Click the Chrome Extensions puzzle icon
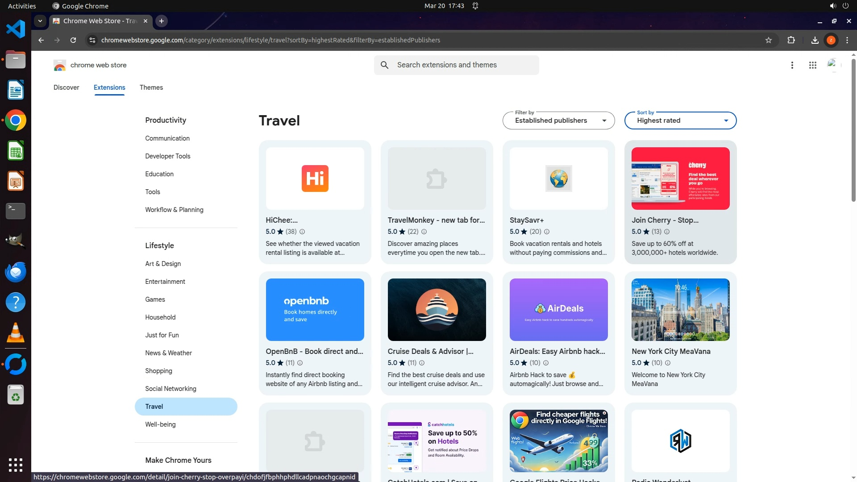 791,40
